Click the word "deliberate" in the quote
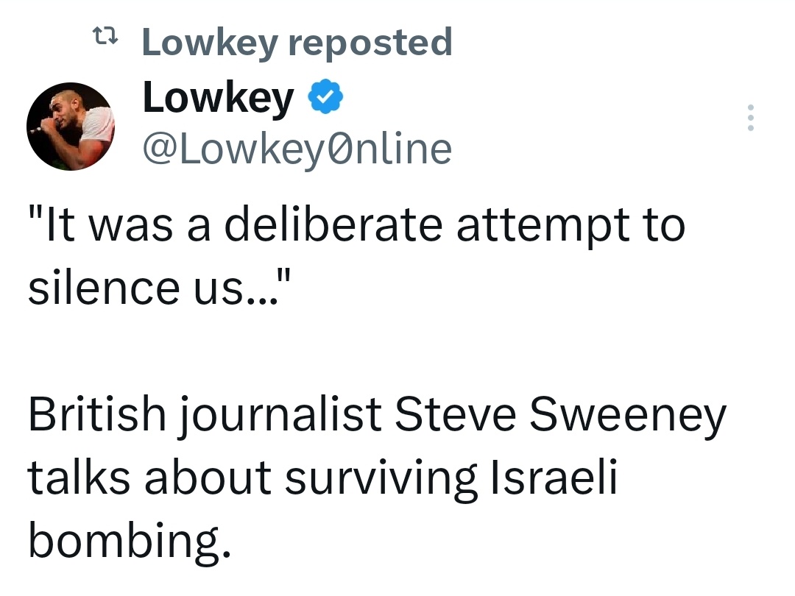Viewport: 795px width, 596px height. [x=333, y=226]
